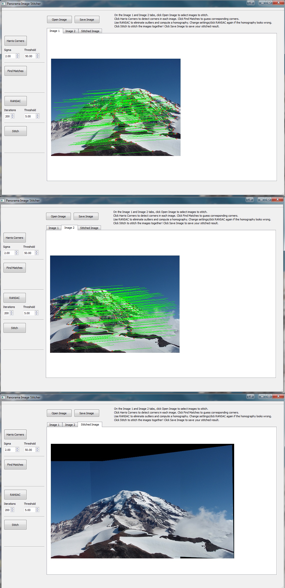Click Find Matches in the window with Image 1 tab active
The height and width of the screenshot is (588, 285).
click(16, 71)
